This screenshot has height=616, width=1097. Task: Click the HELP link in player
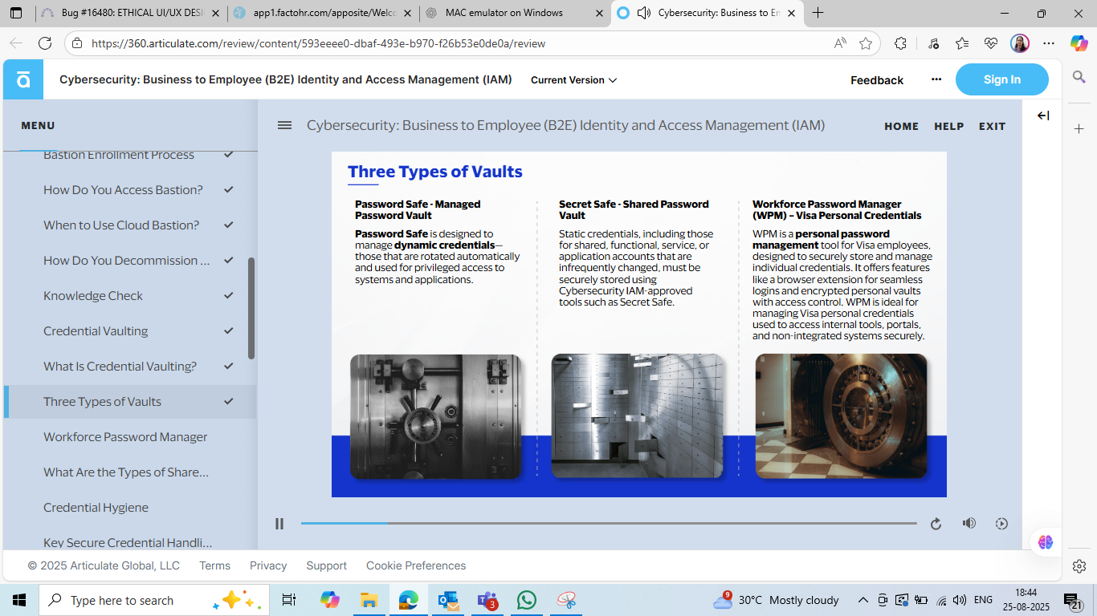click(948, 126)
